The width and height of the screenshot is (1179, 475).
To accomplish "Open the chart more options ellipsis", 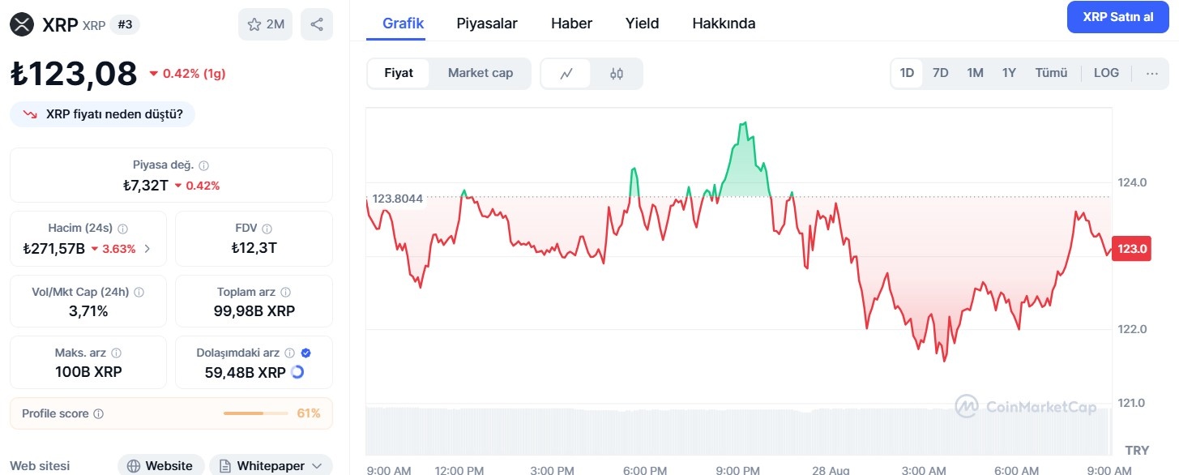I will (x=1152, y=73).
